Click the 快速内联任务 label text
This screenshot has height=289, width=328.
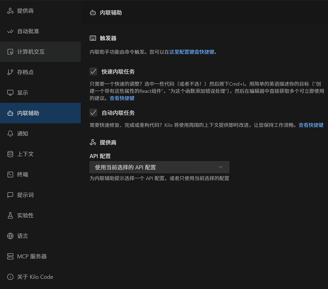pyautogui.click(x=118, y=72)
